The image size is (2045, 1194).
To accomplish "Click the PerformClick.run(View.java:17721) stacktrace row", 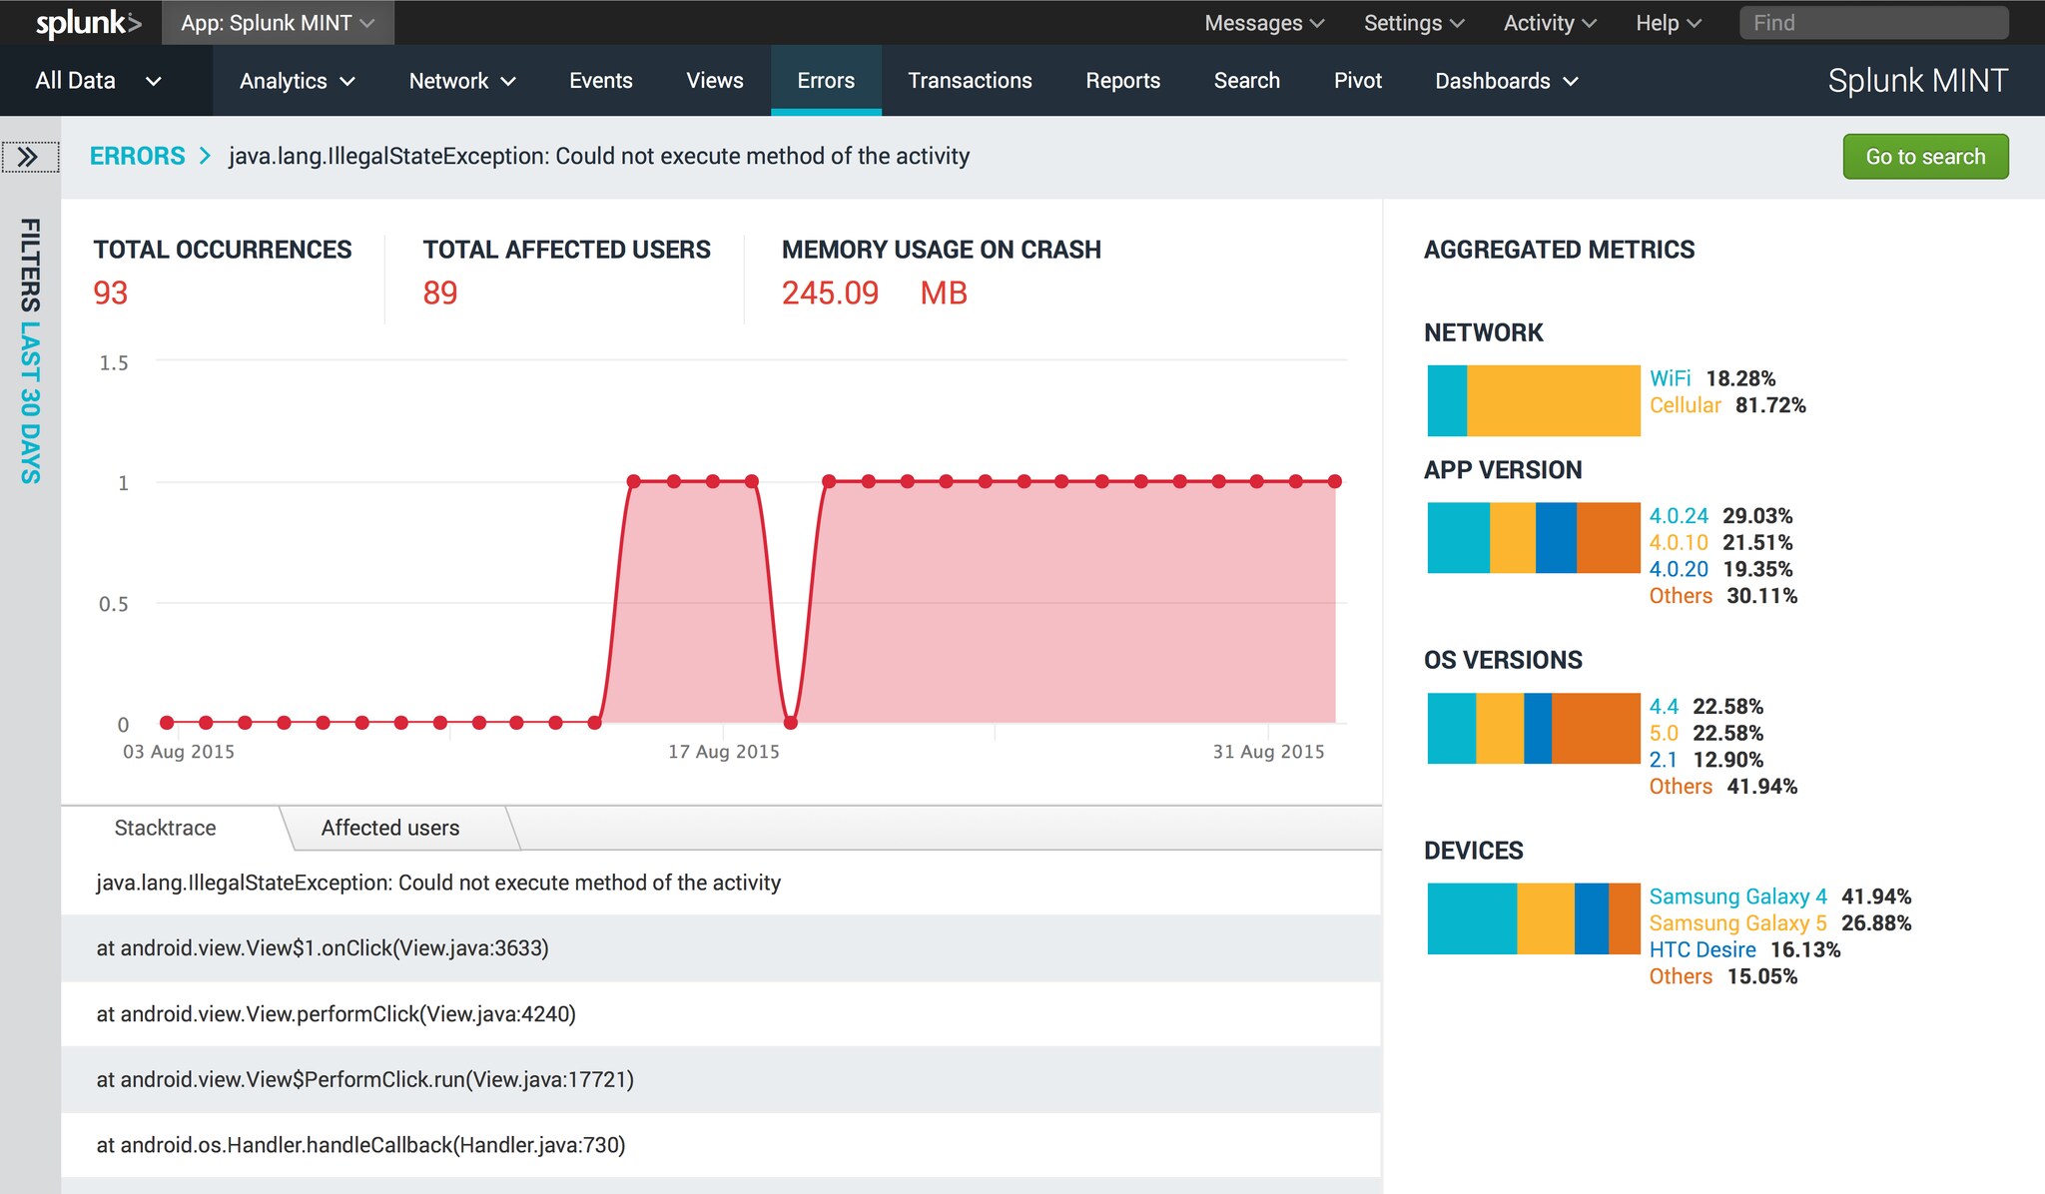I will (x=721, y=1080).
